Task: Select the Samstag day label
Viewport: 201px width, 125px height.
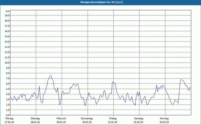Action: [139, 118]
